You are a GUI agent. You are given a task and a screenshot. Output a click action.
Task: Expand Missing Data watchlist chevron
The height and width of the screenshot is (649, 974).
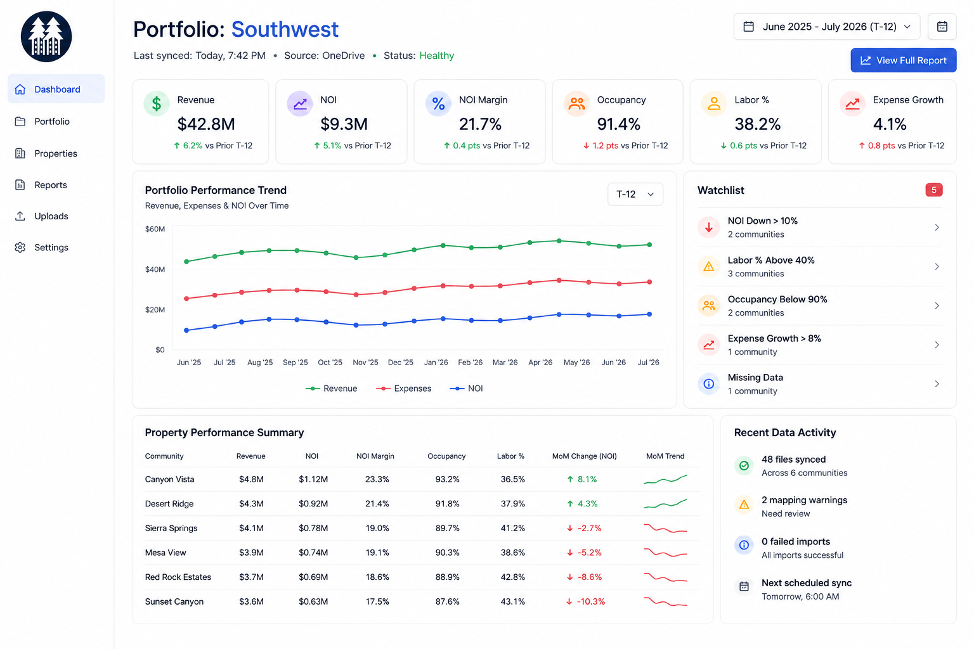click(937, 383)
